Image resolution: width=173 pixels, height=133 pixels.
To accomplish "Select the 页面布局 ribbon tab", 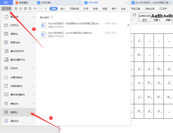I will pos(74,9).
